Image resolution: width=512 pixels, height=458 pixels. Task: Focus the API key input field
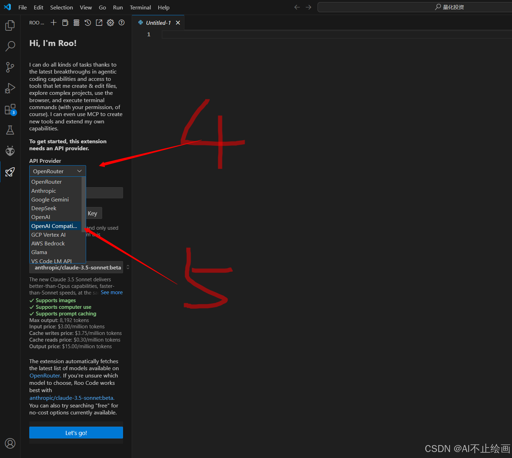(105, 193)
